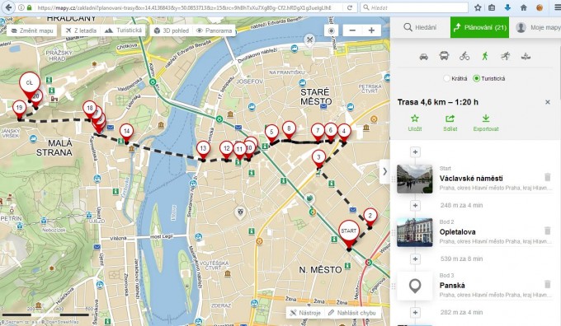Select car transport mode icon

[x=423, y=57]
